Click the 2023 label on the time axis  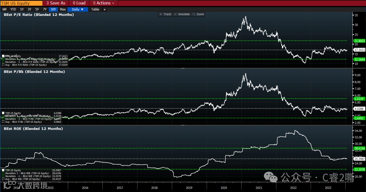(328, 188)
